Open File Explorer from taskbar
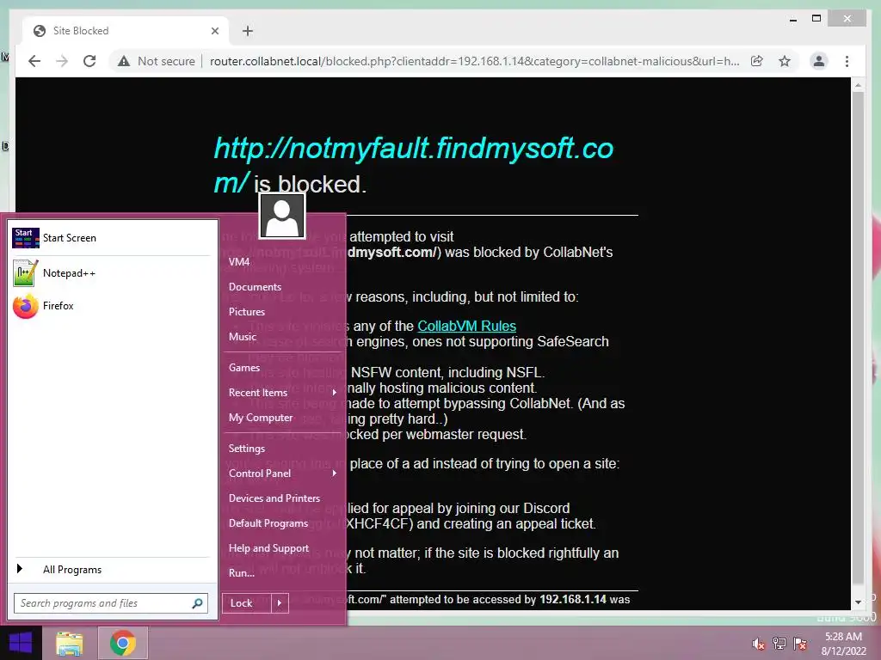Image resolution: width=881 pixels, height=660 pixels. point(70,643)
